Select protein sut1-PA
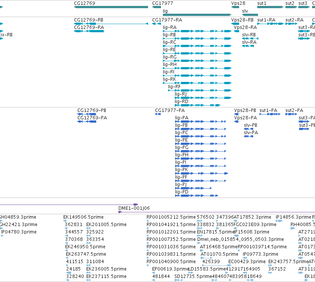The height and width of the screenshot is (282, 315). (x=270, y=114)
